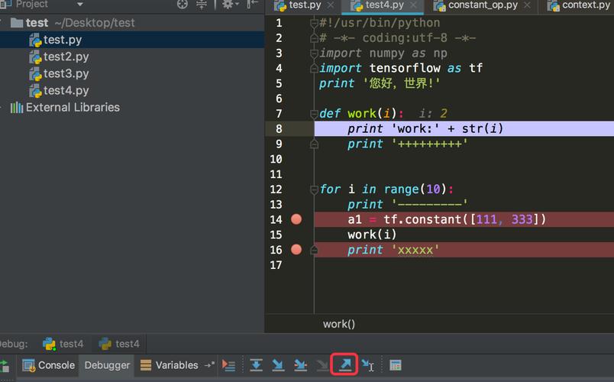This screenshot has width=614, height=382.
Task: Click the 'import tensorflow as tf' line
Action: [x=401, y=68]
